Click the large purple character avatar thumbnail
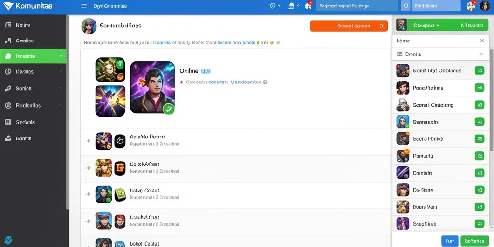The image size is (494, 247). click(x=152, y=87)
